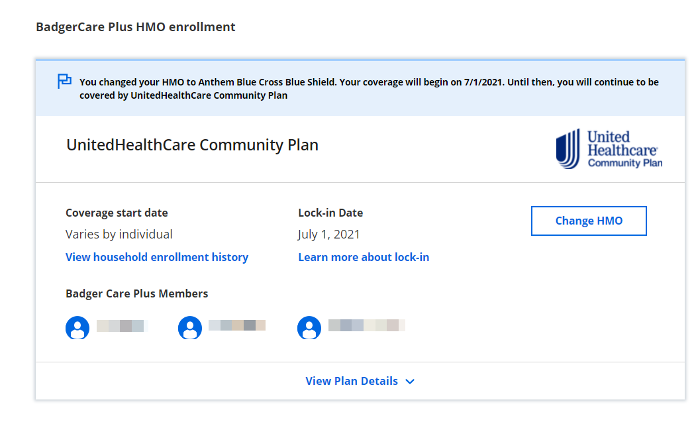Select the third member avatar icon
696x422 pixels.
309,327
